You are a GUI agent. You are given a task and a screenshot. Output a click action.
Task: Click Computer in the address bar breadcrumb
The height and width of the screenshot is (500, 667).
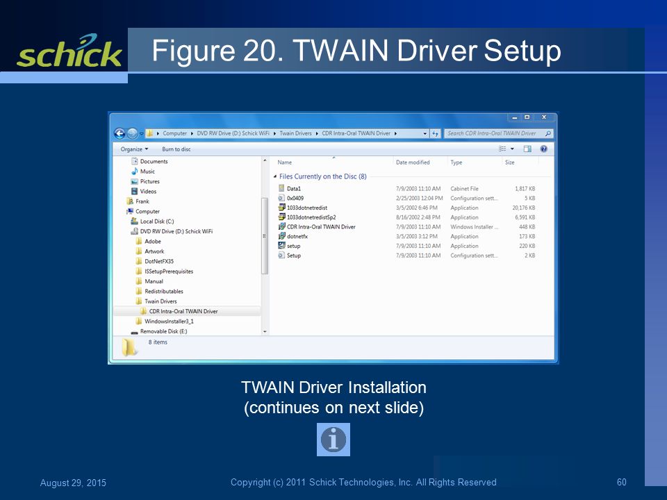point(175,133)
